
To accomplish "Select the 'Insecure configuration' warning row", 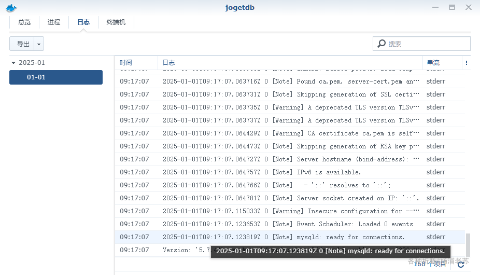I will point(290,211).
